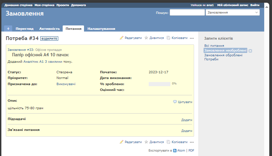272x156 pixels.
Task: Open the top three-dots actions menu
Action: [x=192, y=38]
